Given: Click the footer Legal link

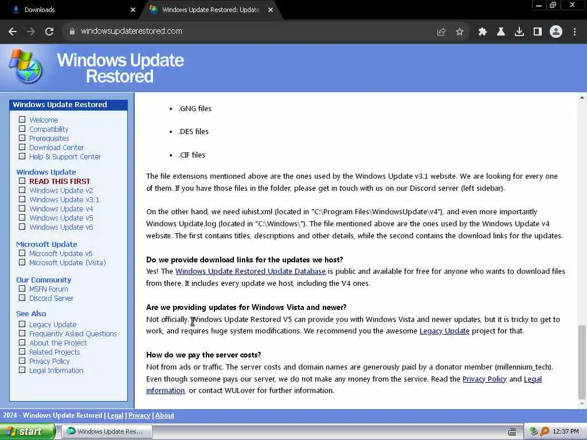Looking at the screenshot, I should [x=115, y=415].
